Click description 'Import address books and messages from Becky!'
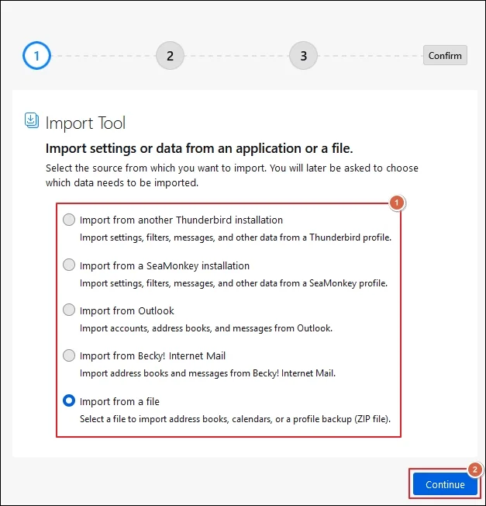This screenshot has width=486, height=506. click(208, 373)
